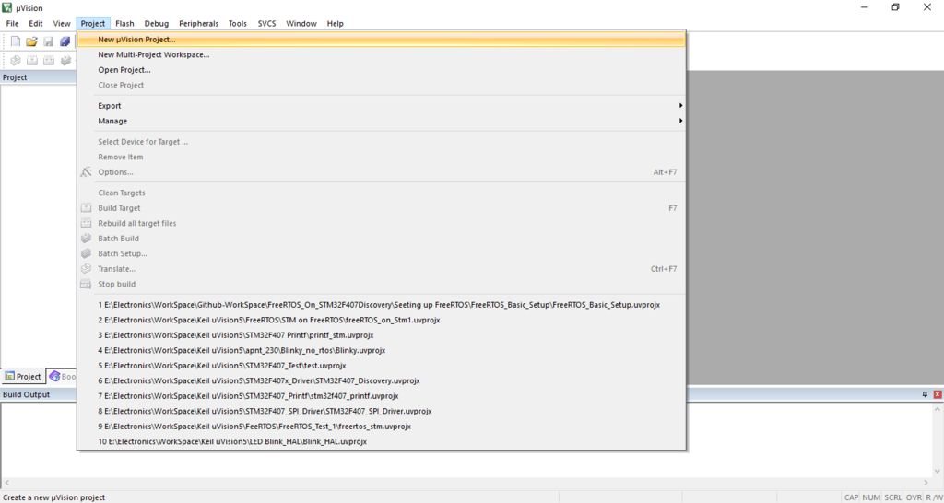Click the Translate menu icon
Image resolution: width=944 pixels, height=503 pixels.
click(x=86, y=269)
